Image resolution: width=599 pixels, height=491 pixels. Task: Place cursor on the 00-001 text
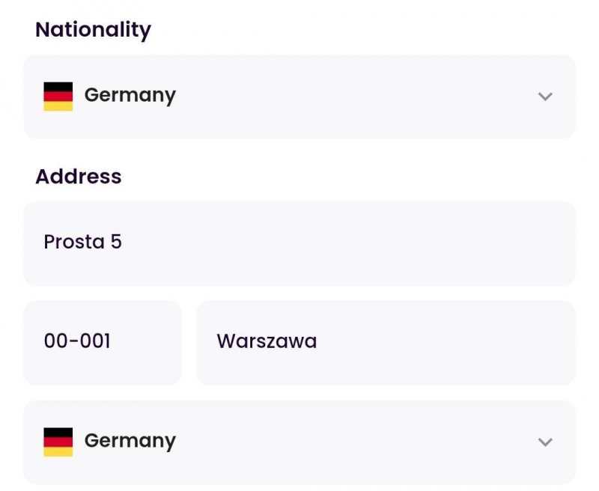click(77, 342)
